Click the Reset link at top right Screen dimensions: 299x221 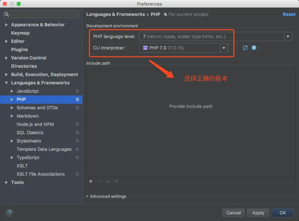point(289,14)
